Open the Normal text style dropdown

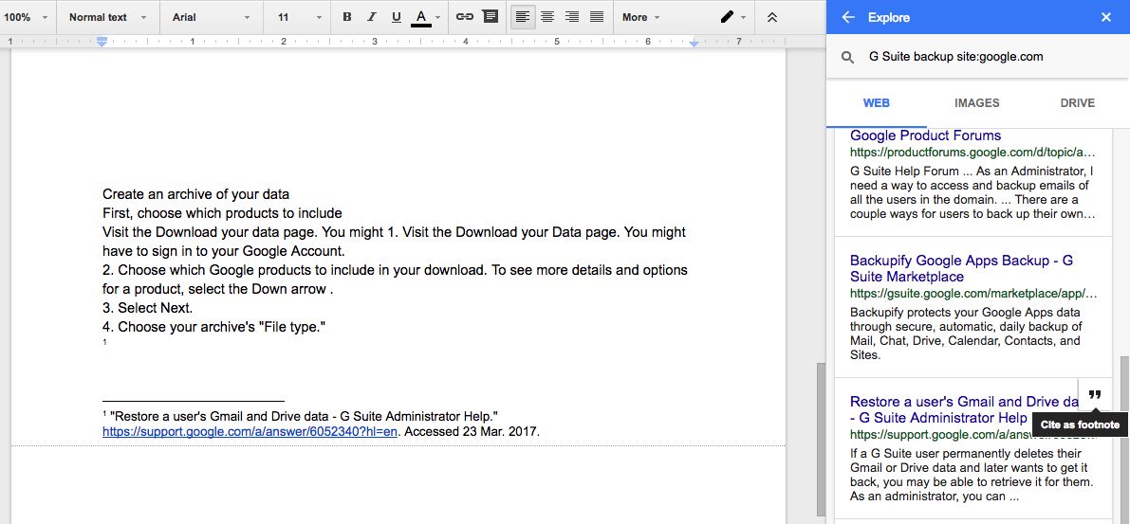click(107, 17)
